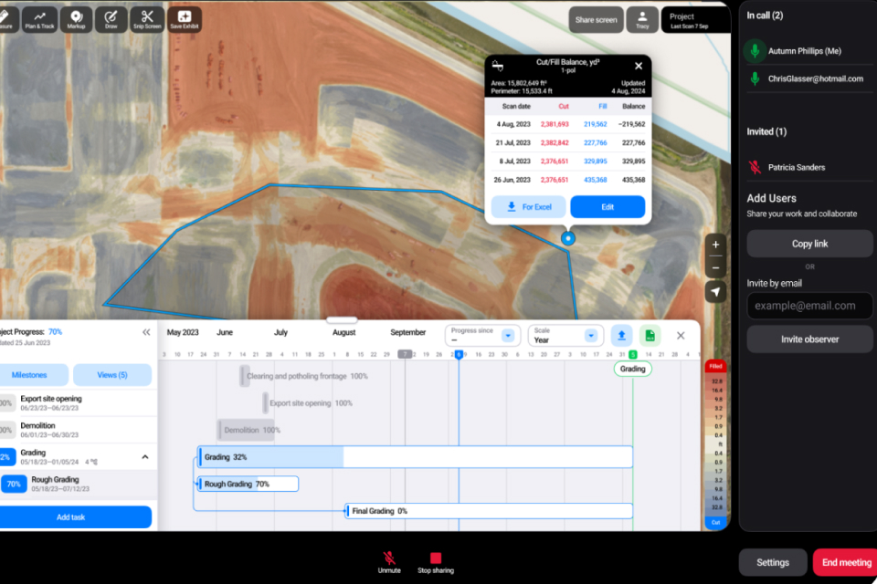
Task: Zoom in on the map
Action: [715, 245]
